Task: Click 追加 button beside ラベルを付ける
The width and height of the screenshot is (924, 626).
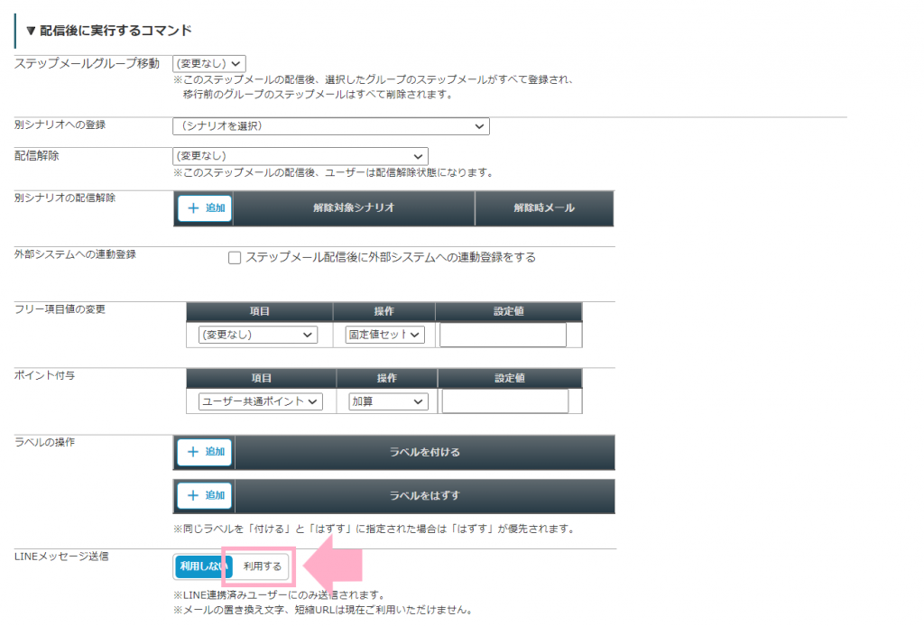Action: click(205, 452)
